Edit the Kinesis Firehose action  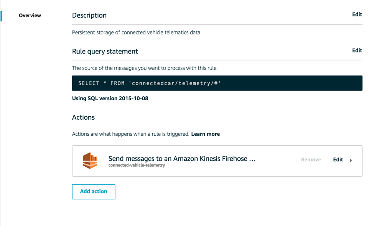click(x=338, y=159)
